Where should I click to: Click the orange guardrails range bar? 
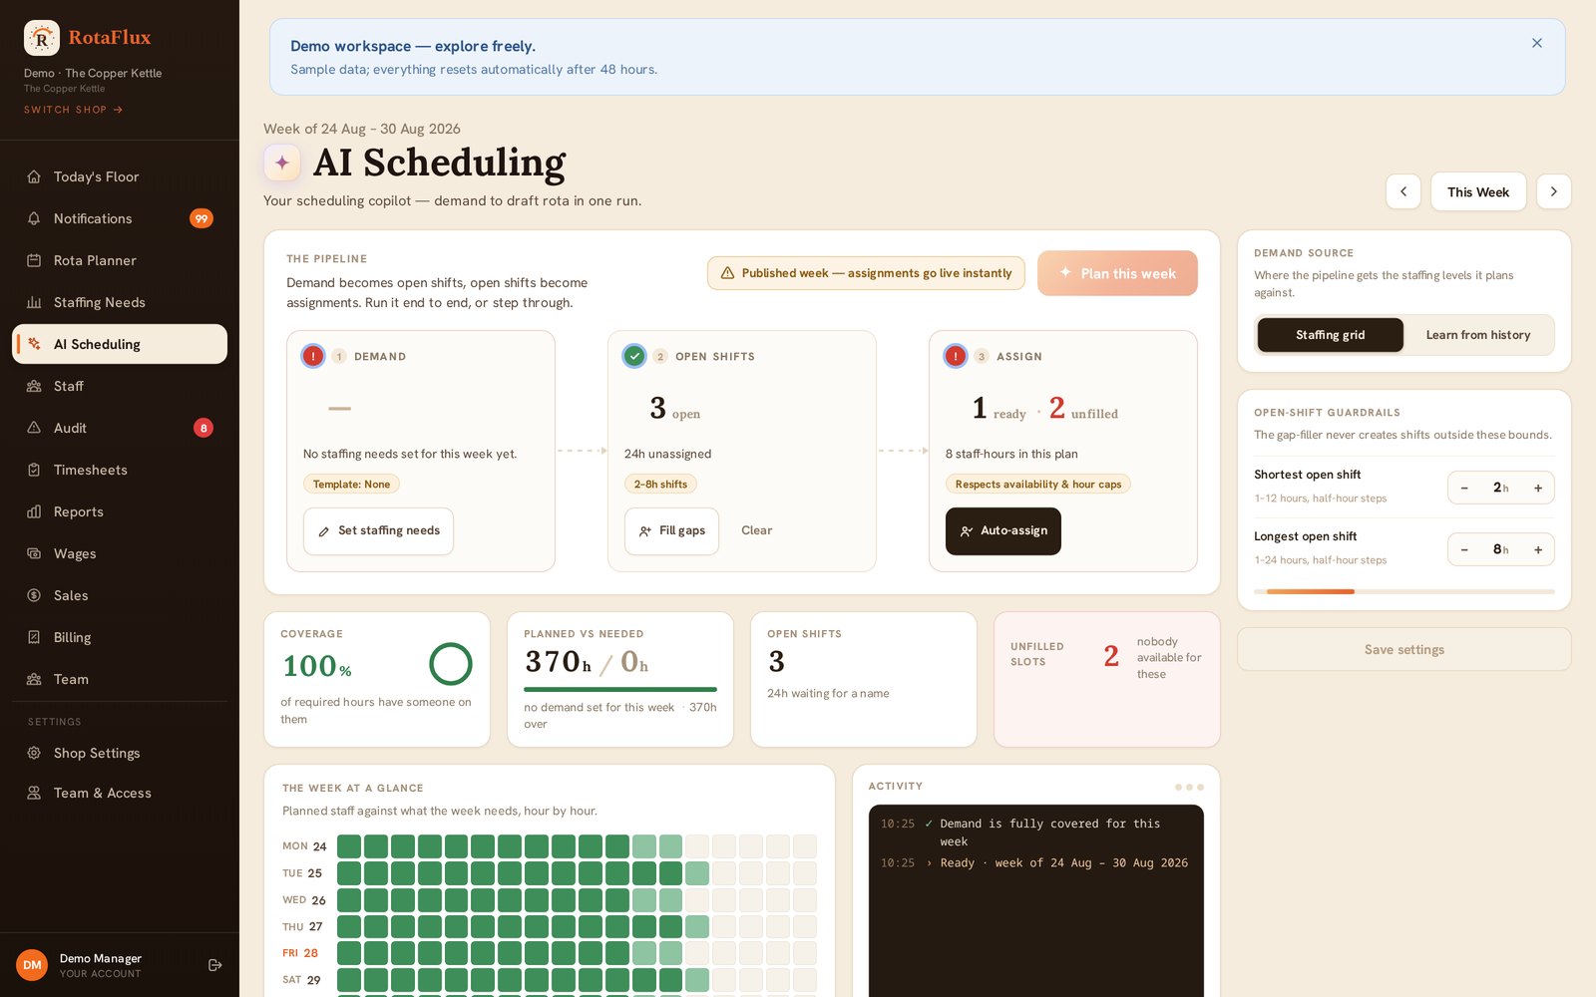(x=1311, y=592)
